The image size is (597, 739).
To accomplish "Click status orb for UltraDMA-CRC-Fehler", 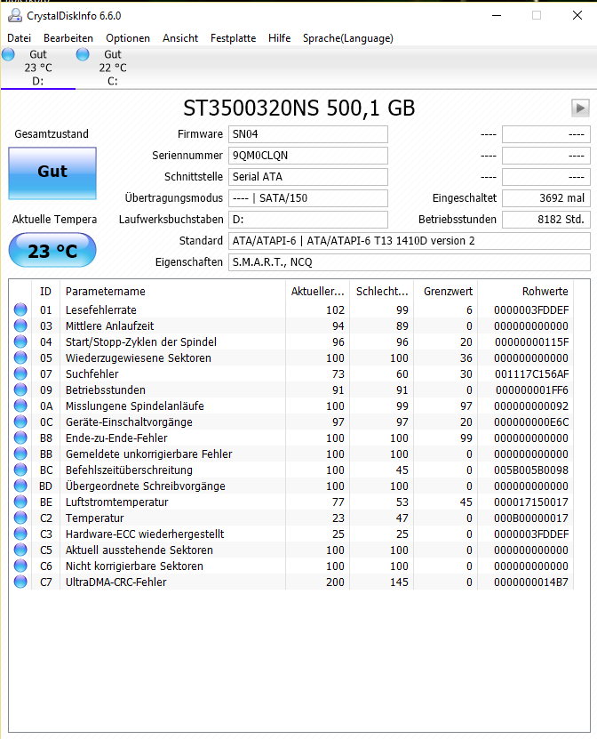I will 20,582.
